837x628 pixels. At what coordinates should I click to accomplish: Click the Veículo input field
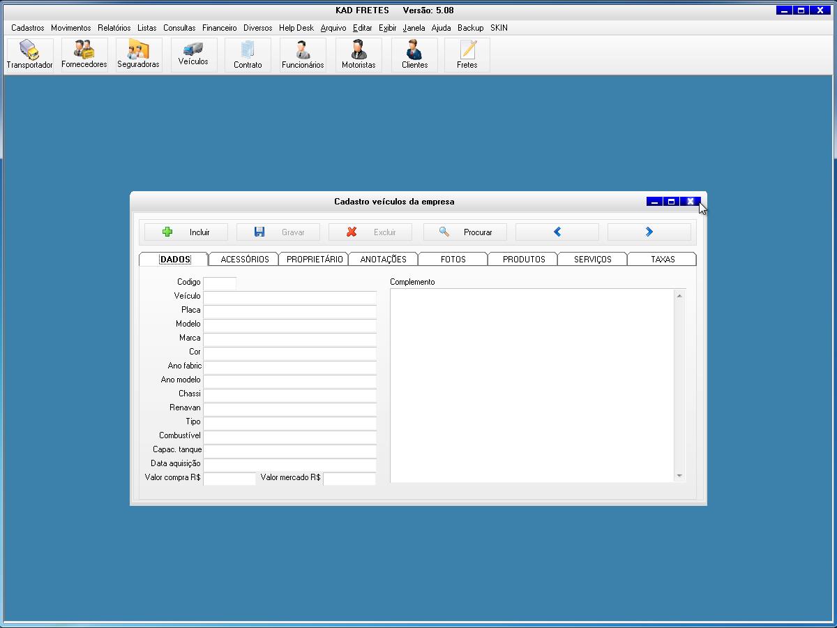coord(289,297)
